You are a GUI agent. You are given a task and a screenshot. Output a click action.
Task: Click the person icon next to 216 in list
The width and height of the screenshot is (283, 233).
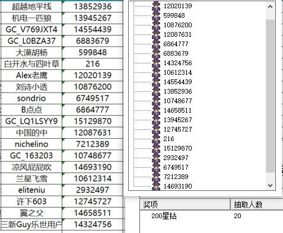coord(156,139)
